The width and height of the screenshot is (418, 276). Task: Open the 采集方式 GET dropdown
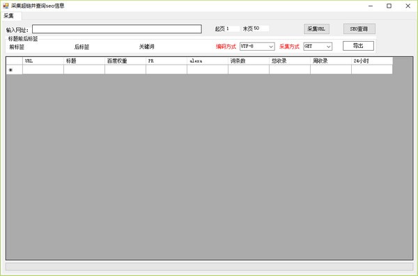point(318,47)
